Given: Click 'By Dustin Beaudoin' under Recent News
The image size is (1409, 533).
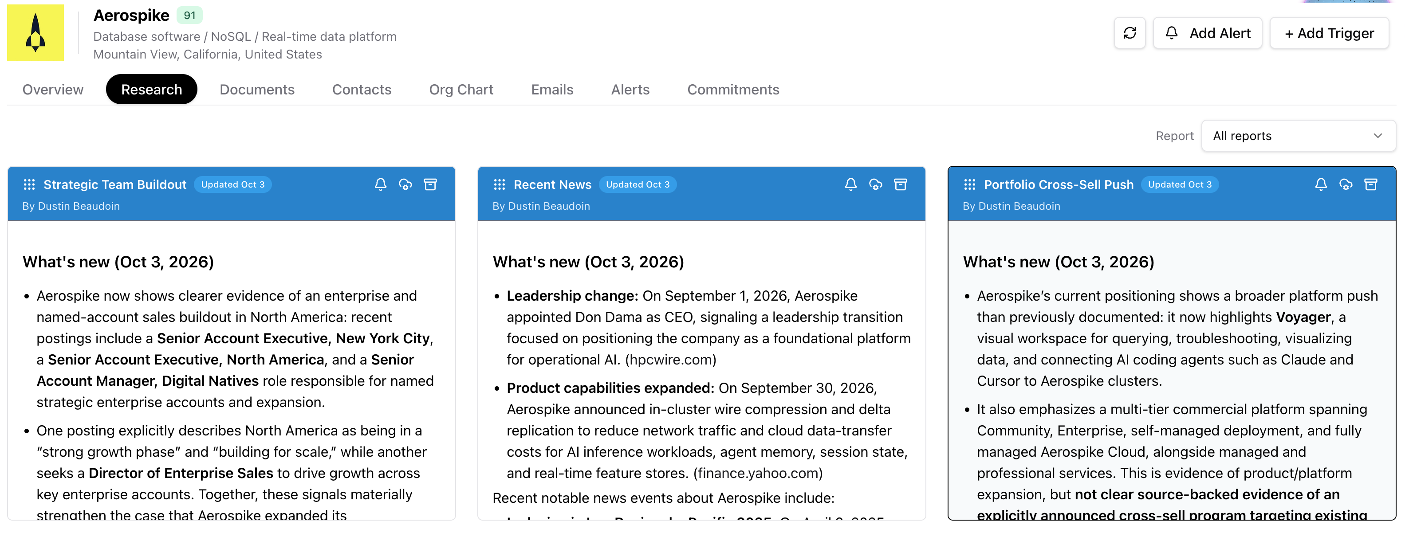Looking at the screenshot, I should 541,206.
